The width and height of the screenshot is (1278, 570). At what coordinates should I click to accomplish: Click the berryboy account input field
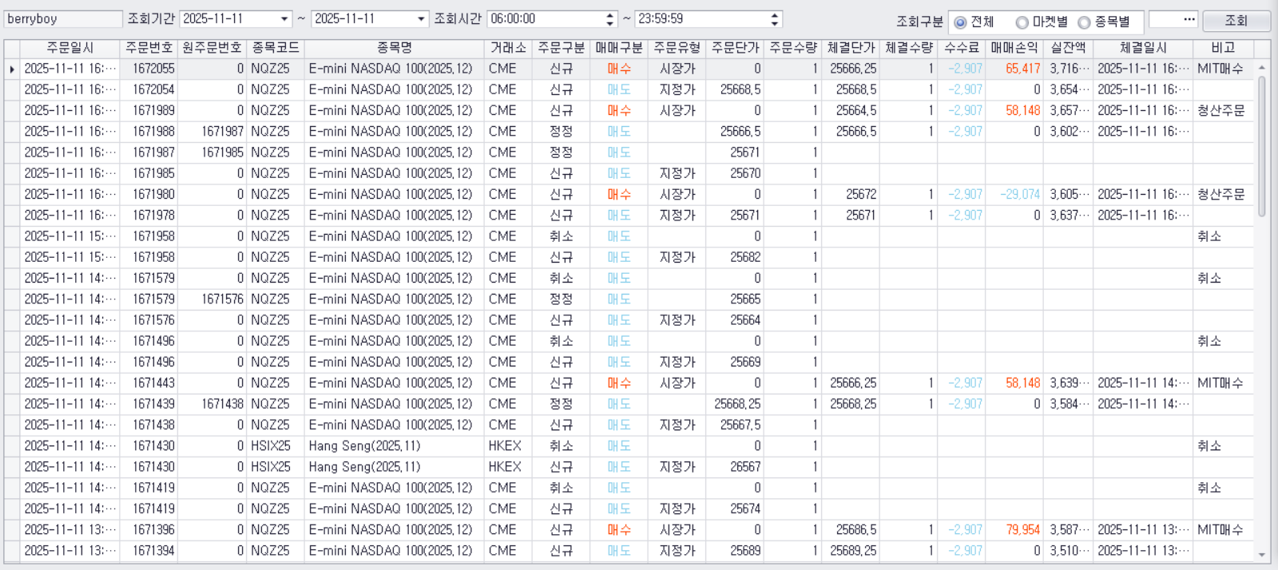pyautogui.click(x=63, y=18)
